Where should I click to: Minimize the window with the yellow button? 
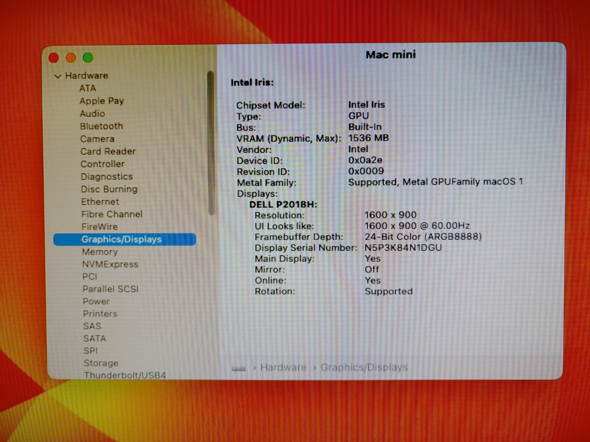[x=71, y=58]
